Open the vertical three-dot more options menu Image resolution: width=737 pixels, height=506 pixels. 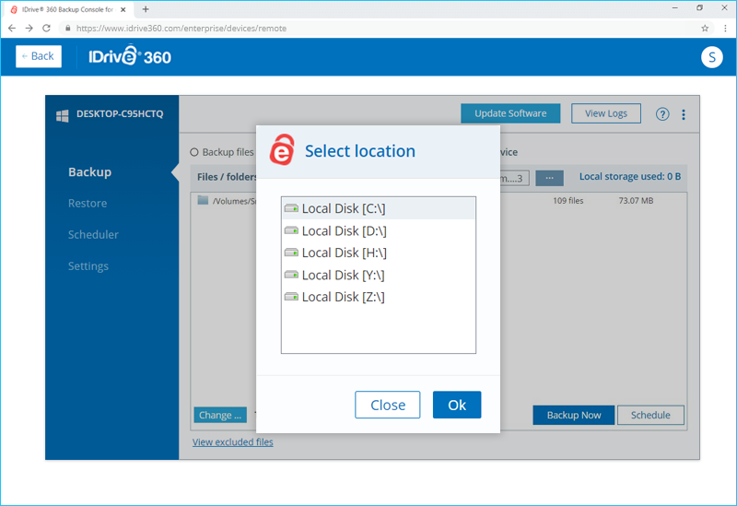click(x=684, y=114)
